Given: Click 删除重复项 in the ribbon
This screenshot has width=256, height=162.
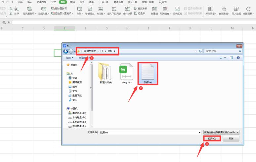Looking at the screenshot, I should click(59, 8).
